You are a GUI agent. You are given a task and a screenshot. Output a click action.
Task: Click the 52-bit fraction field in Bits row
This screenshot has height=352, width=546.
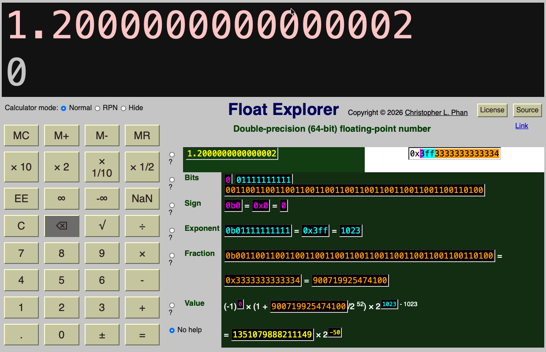click(355, 190)
